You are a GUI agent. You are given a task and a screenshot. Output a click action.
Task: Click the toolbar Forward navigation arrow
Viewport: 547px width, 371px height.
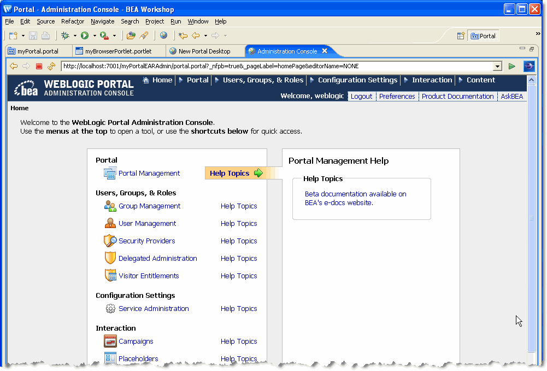[215, 35]
